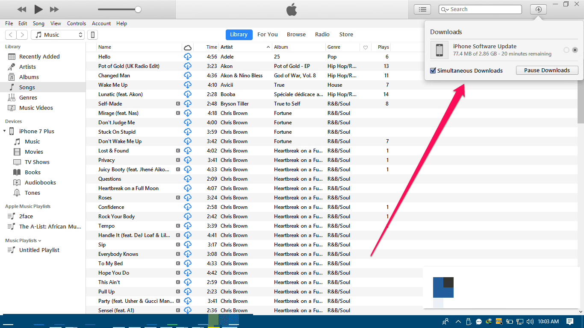
Task: Show hidden tray icons chevron
Action: click(458, 322)
